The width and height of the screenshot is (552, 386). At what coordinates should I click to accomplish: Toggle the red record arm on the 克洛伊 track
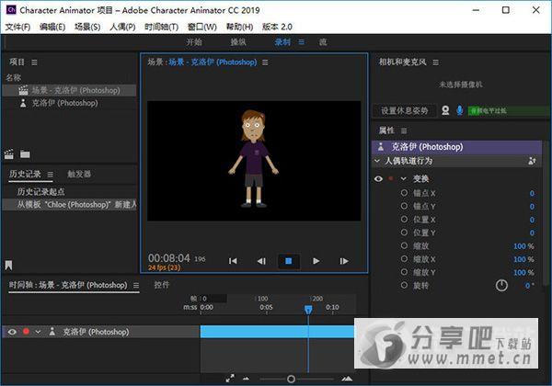tap(26, 332)
